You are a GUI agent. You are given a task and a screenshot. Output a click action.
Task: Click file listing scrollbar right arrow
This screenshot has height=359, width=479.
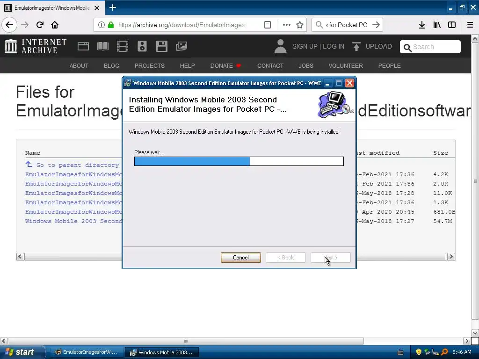(x=451, y=257)
